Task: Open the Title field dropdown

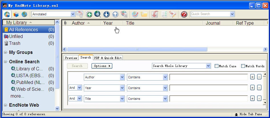Action: click(122, 99)
